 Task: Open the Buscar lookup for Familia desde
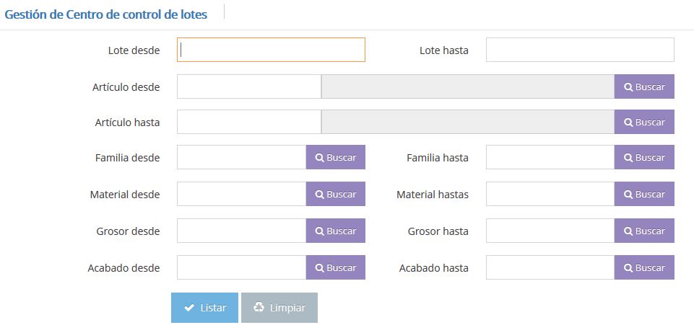336,157
